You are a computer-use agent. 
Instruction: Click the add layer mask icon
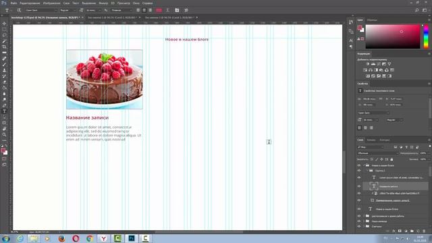400,231
